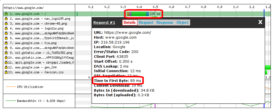Viewport: 274px width, 112px height.
Task: Click lock icon beside i1_71651352.png
Action: tap(6, 53)
